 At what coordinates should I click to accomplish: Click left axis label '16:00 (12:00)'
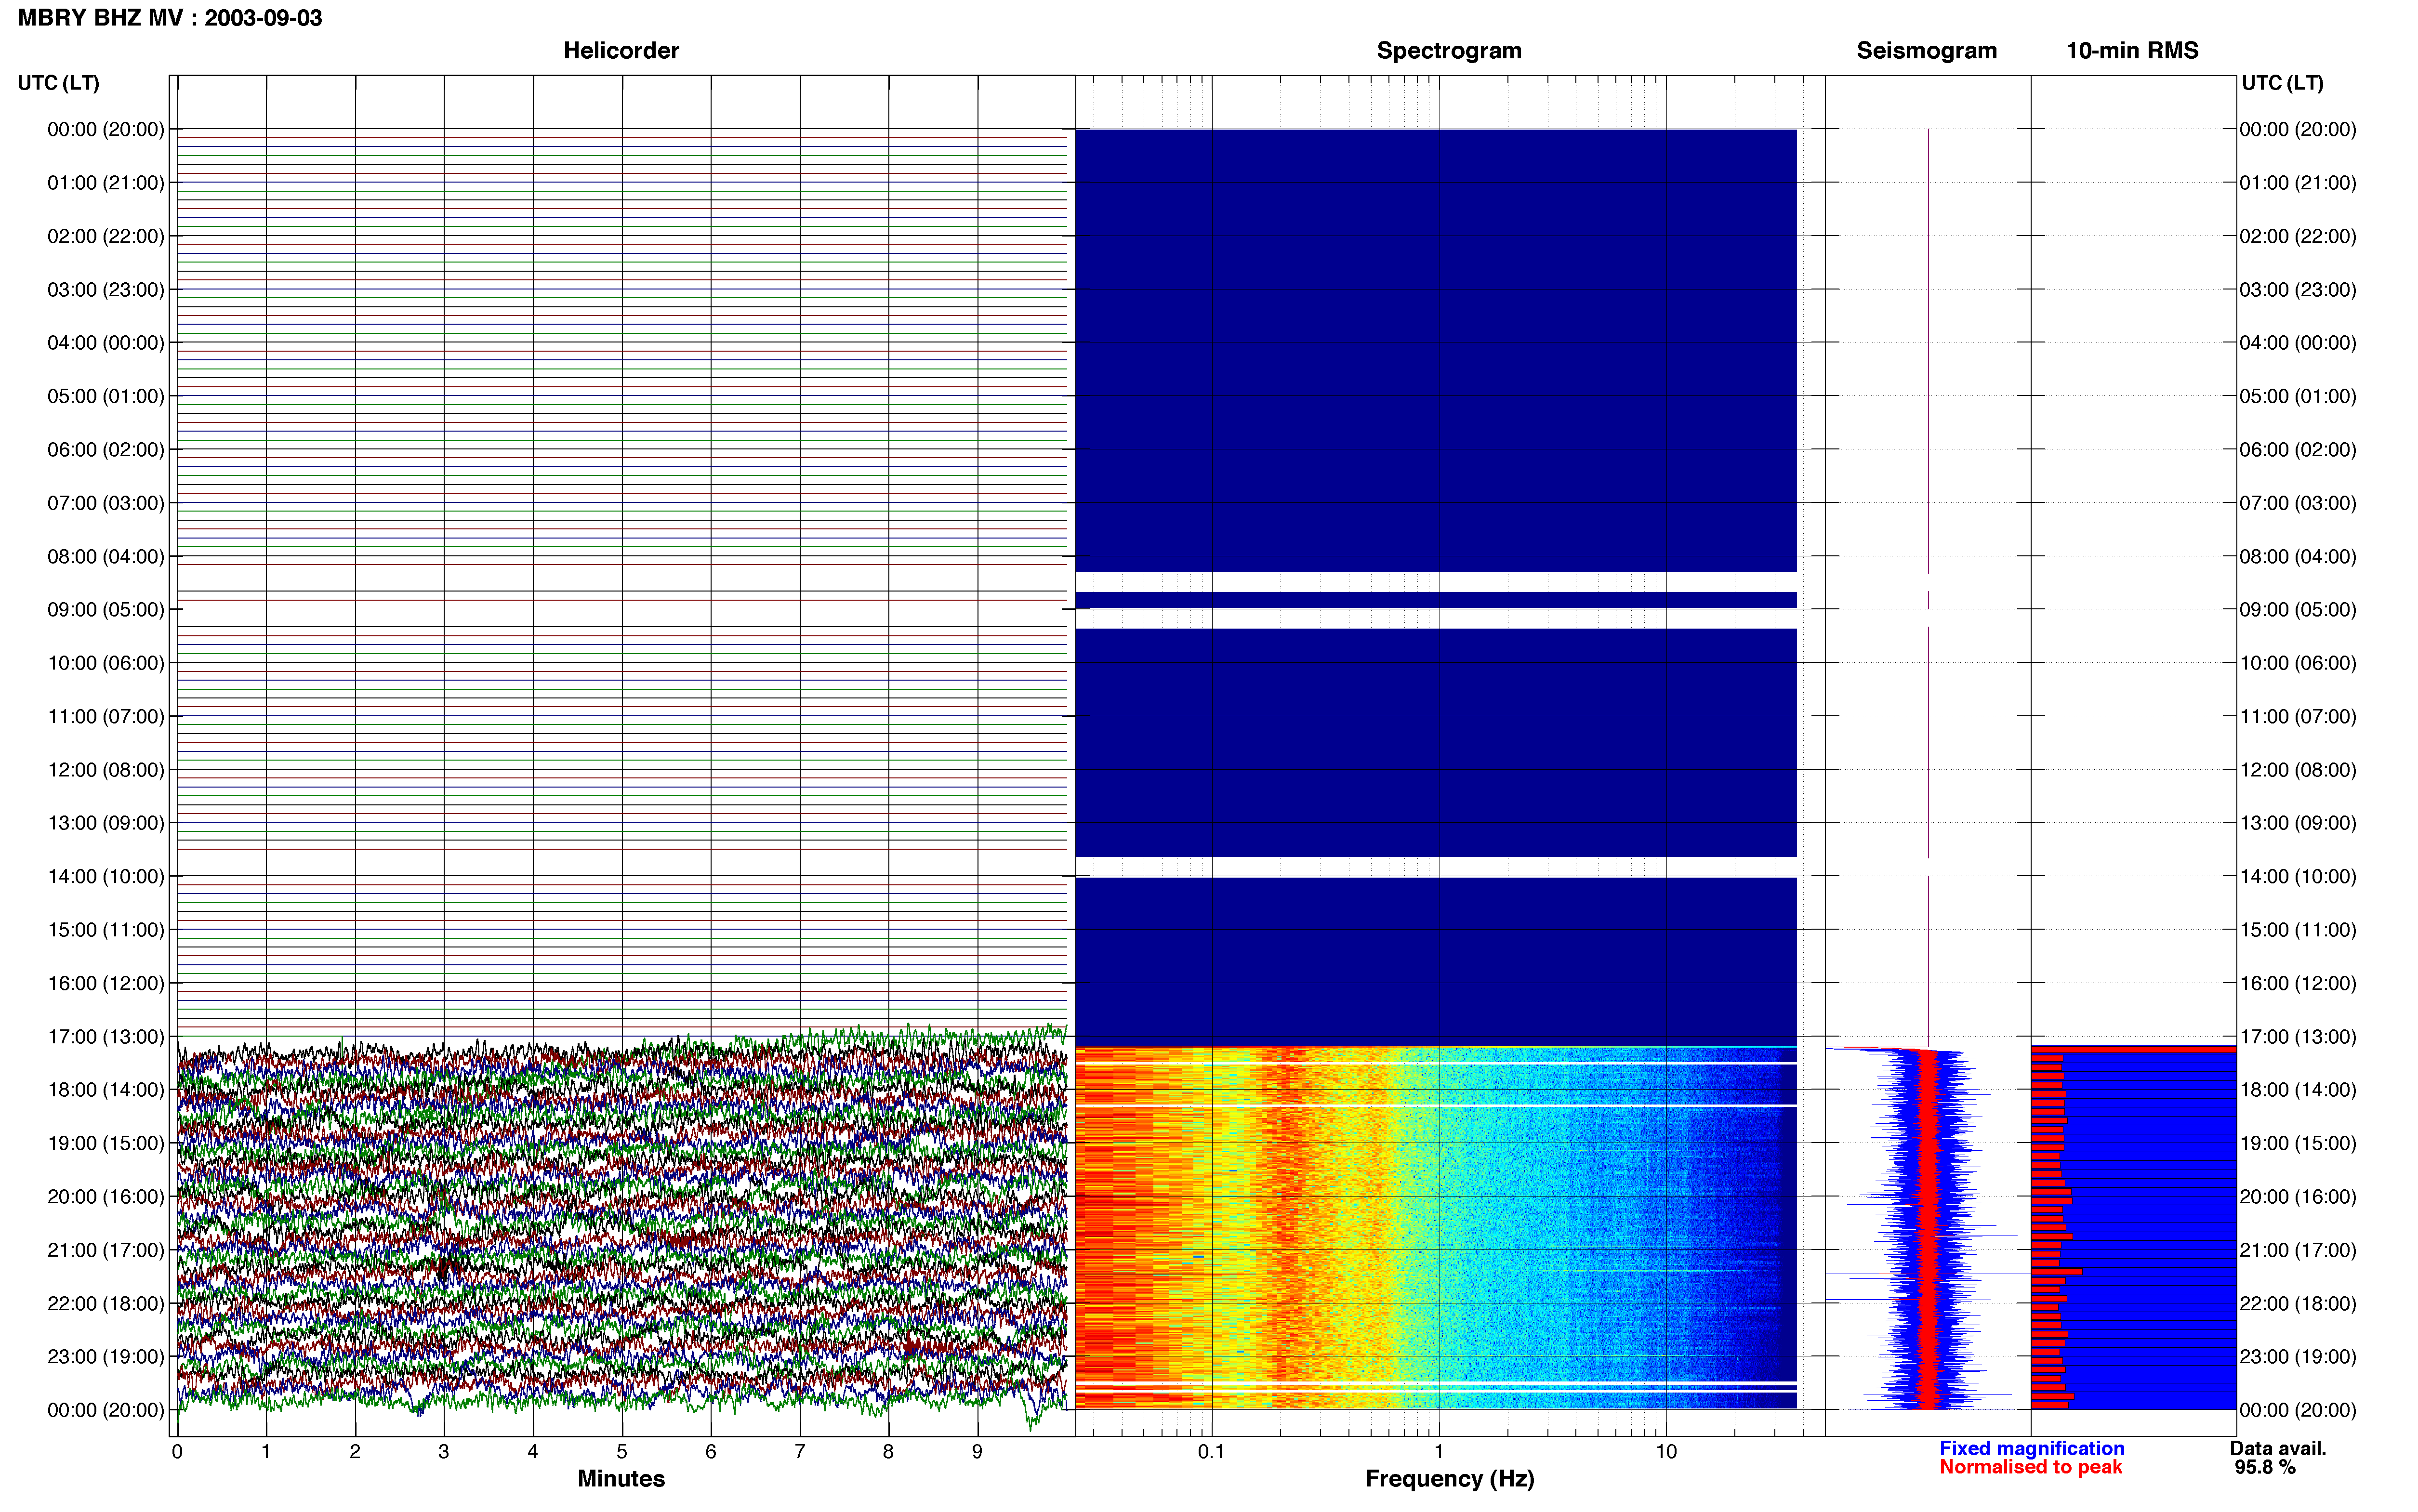pyautogui.click(x=106, y=984)
